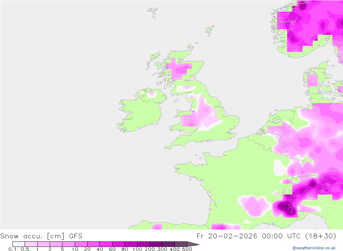Click the '500' legend scale label
Image resolution: width=343 pixels, height=251 pixels.
pos(187,249)
